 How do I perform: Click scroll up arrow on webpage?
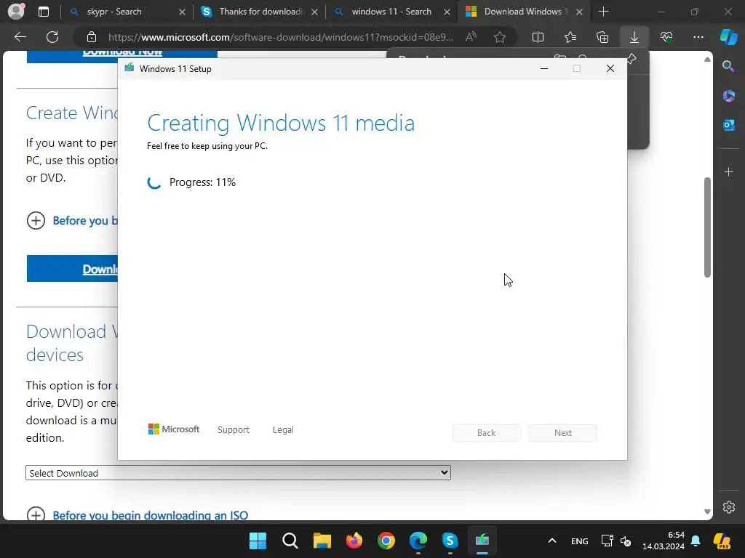pos(707,60)
